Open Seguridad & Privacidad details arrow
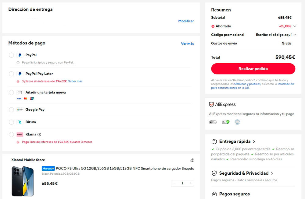This screenshot has width=305, height=199. pyautogui.click(x=272, y=173)
